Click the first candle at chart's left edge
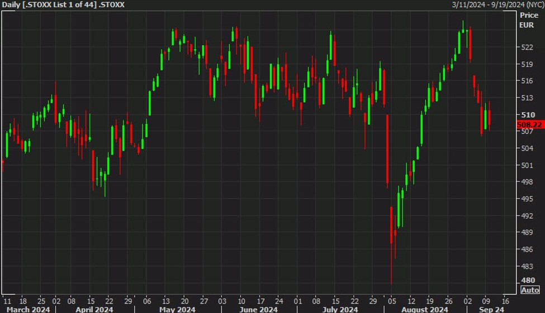The image size is (545, 313). (2, 165)
